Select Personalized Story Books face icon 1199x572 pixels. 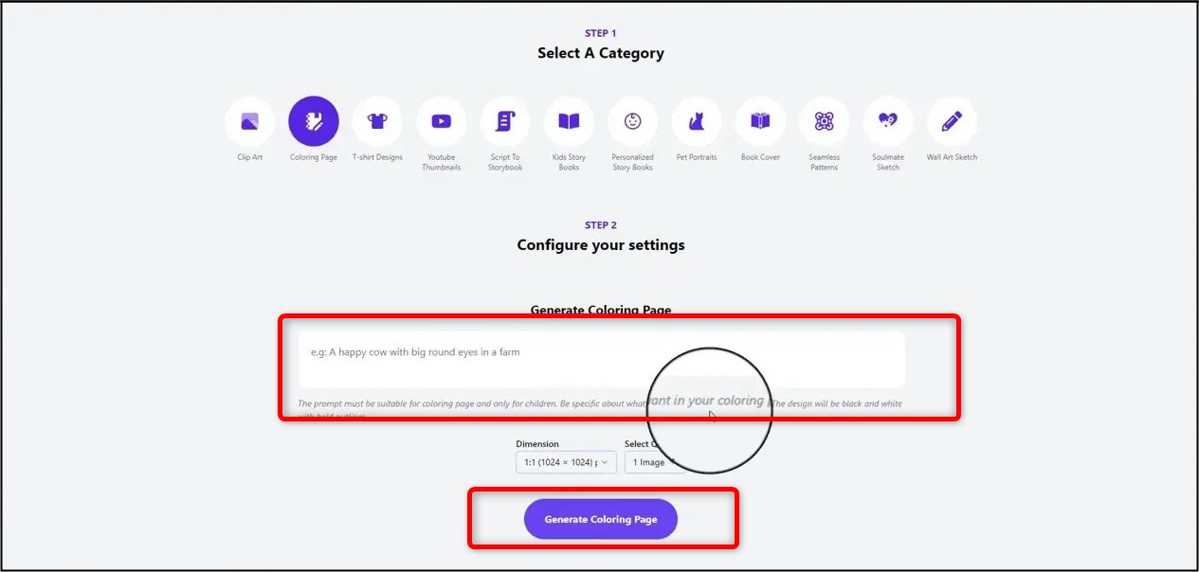632,121
